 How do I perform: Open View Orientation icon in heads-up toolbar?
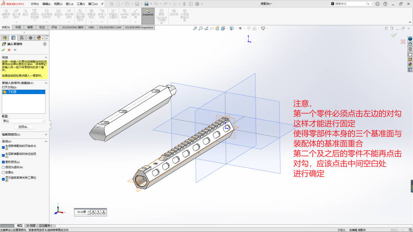223,28
